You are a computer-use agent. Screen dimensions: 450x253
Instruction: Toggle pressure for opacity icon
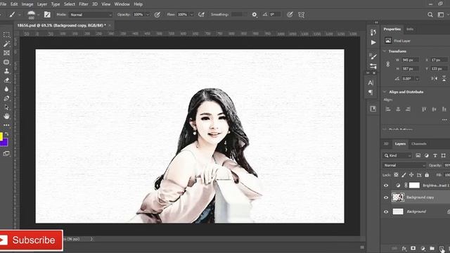[x=157, y=15]
